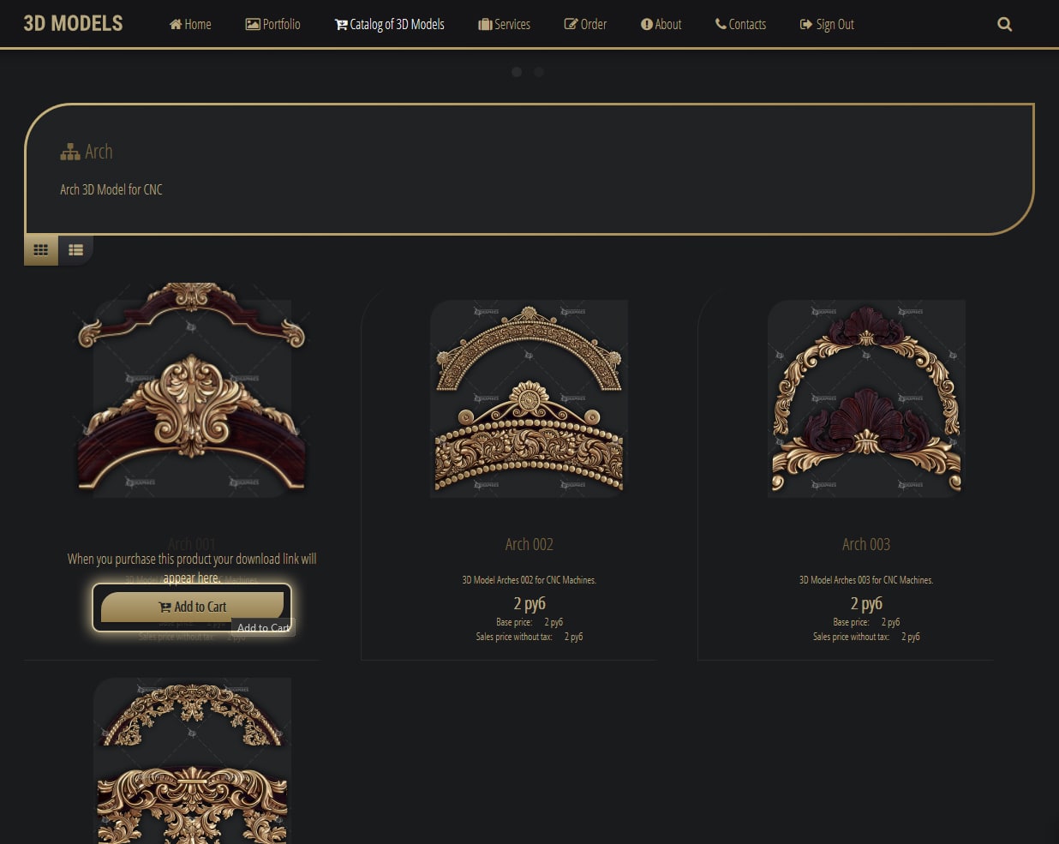
Task: View the Arch 003 product image
Action: tap(865, 398)
